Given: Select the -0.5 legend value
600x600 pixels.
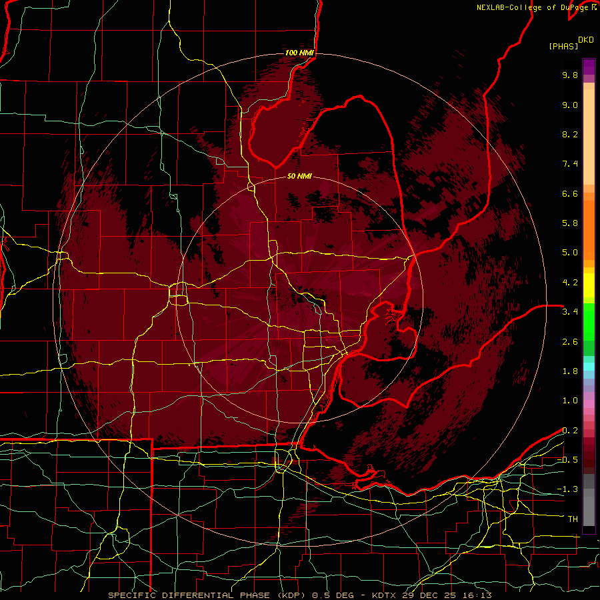Looking at the screenshot, I should coord(567,460).
